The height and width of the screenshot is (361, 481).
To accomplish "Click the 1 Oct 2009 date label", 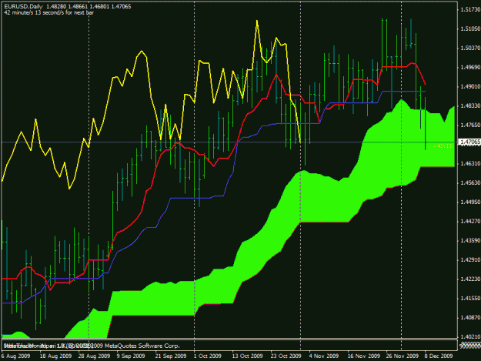I will tap(207, 356).
